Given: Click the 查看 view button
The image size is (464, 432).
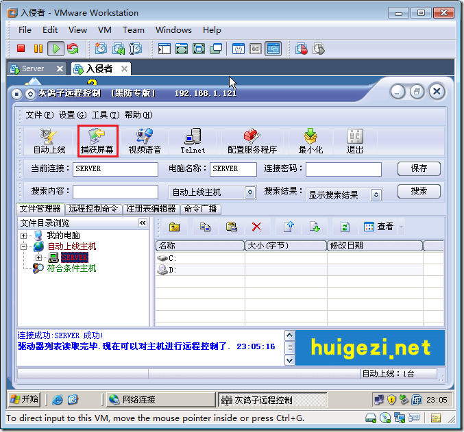Looking at the screenshot, I should [378, 227].
